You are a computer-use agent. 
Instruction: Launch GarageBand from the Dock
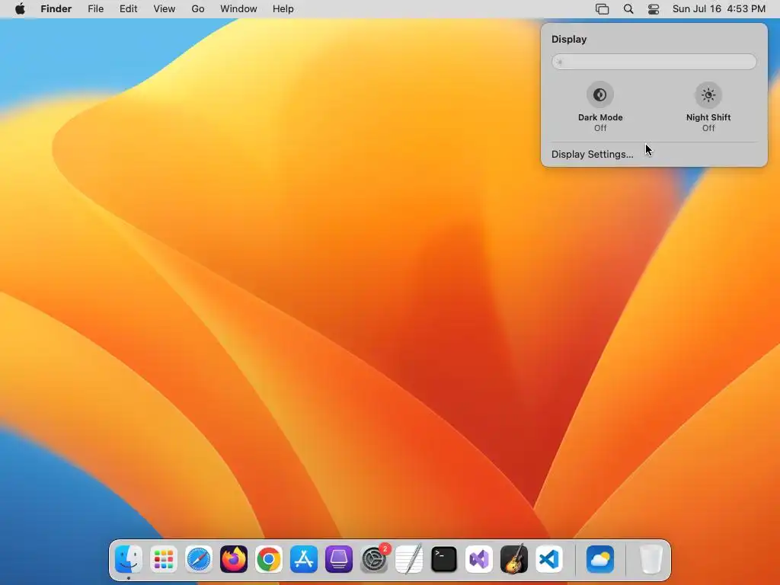click(x=514, y=559)
